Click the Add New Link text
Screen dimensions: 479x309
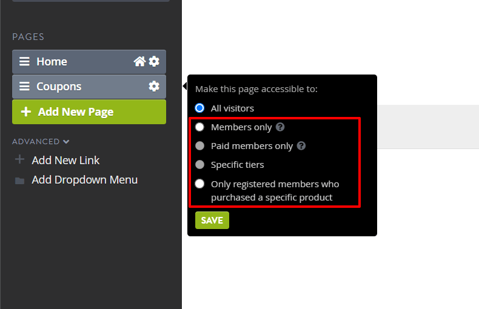(65, 161)
